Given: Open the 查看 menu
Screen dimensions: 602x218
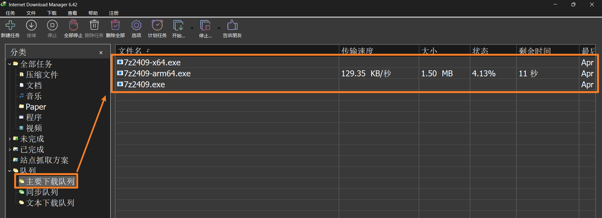Looking at the screenshot, I should (x=72, y=13).
